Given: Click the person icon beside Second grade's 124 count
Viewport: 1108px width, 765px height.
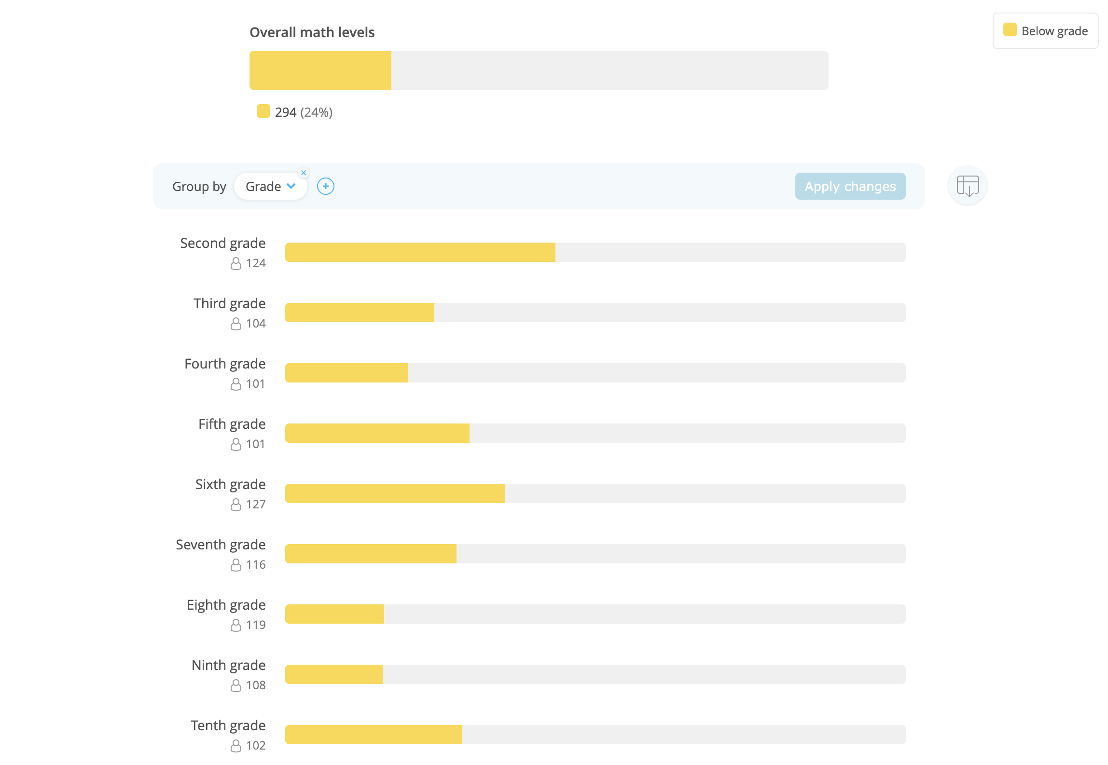Looking at the screenshot, I should 235,263.
